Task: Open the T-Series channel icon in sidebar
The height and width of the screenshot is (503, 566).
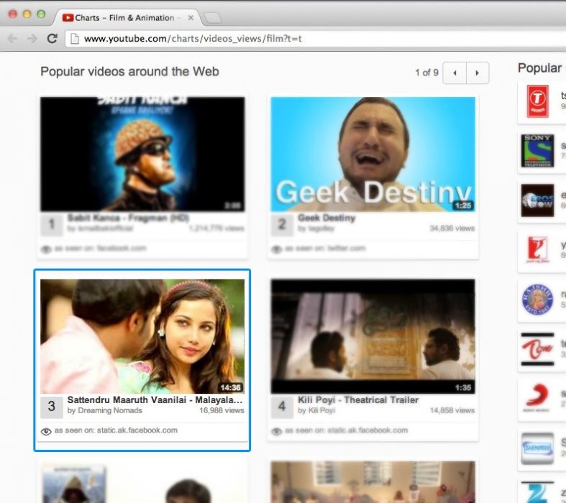Action: coord(537,101)
